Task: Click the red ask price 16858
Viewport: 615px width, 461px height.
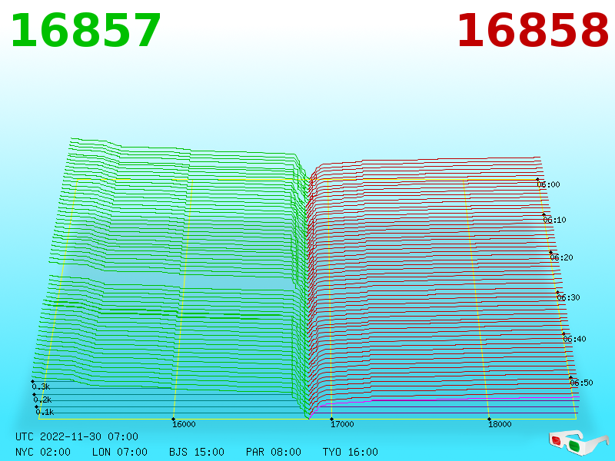Action: [533, 31]
